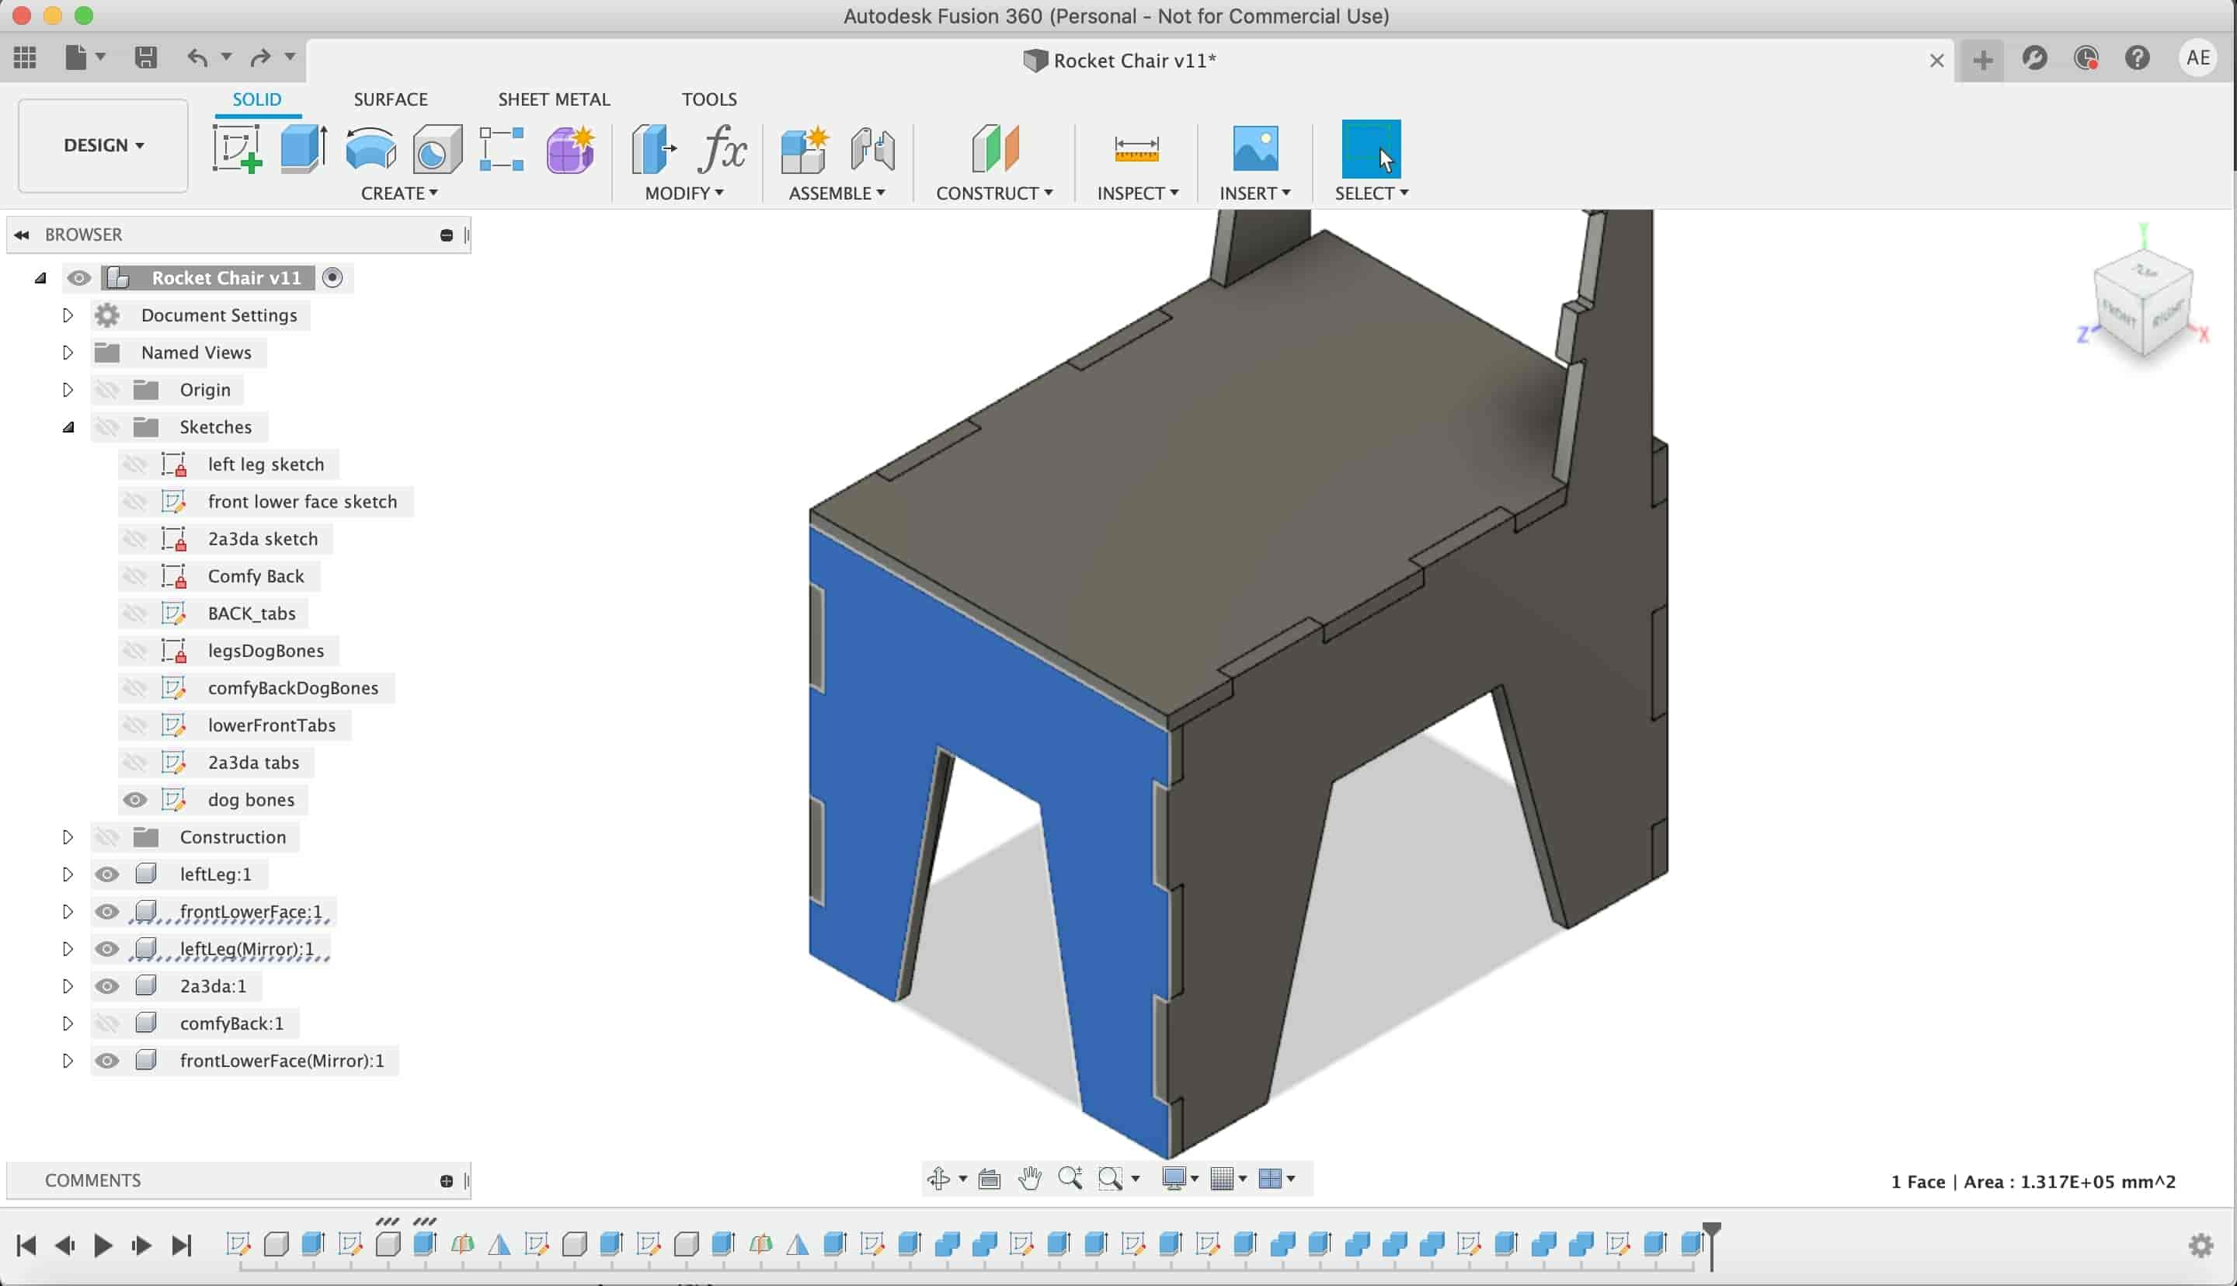Select the Press Pull modify icon
This screenshot has width=2237, height=1286.
[x=653, y=148]
